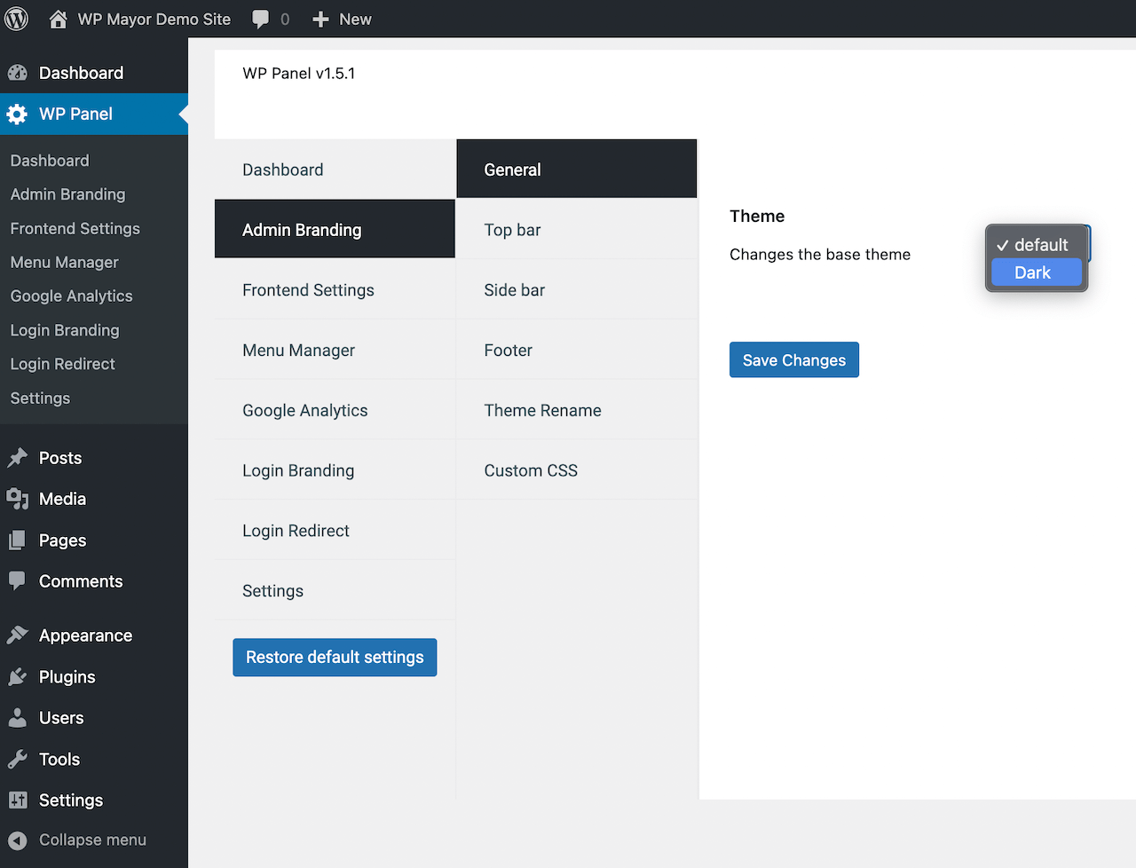Viewport: 1136px width, 868px height.
Task: Switch to Google Analytics panel tab
Action: [x=335, y=411]
